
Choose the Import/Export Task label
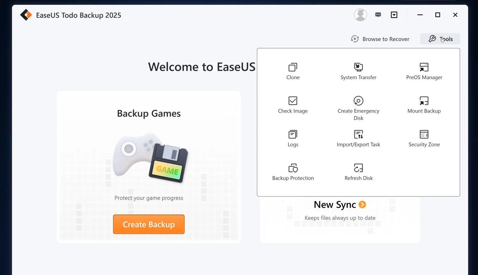[x=358, y=145]
